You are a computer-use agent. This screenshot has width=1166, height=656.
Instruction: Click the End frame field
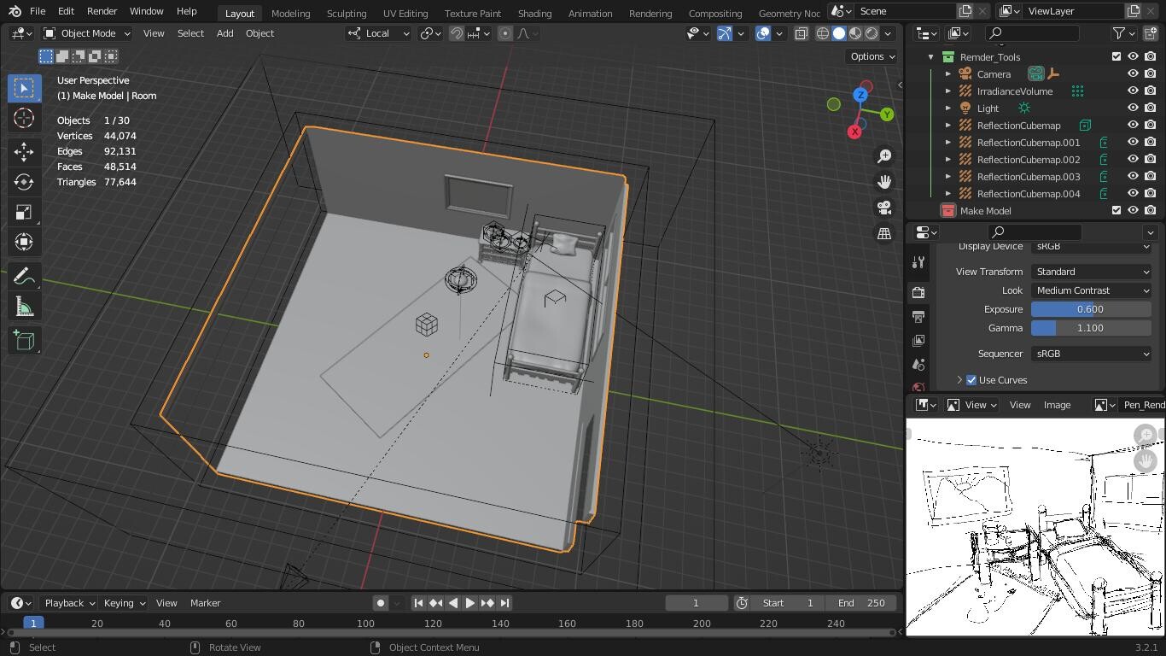pos(860,603)
